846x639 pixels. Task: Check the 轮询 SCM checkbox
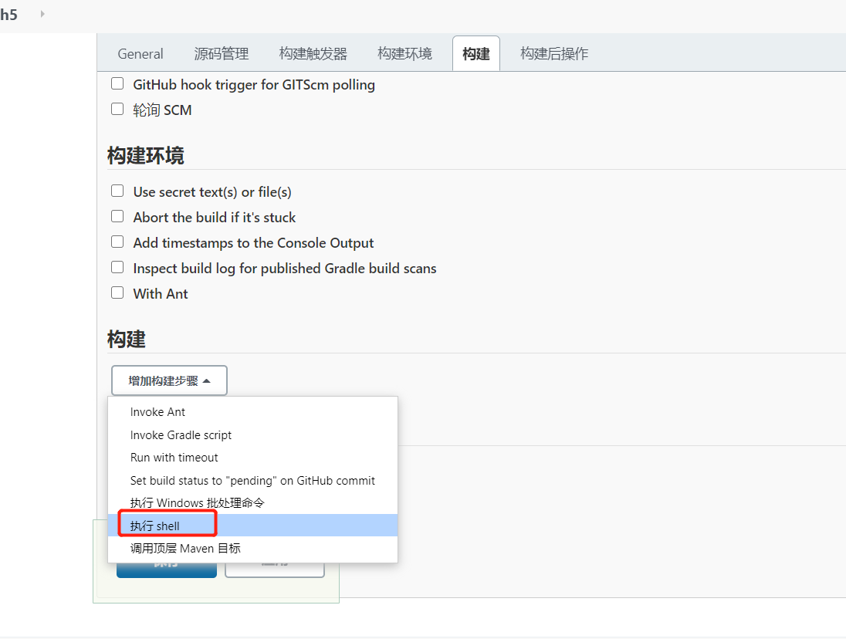117,109
